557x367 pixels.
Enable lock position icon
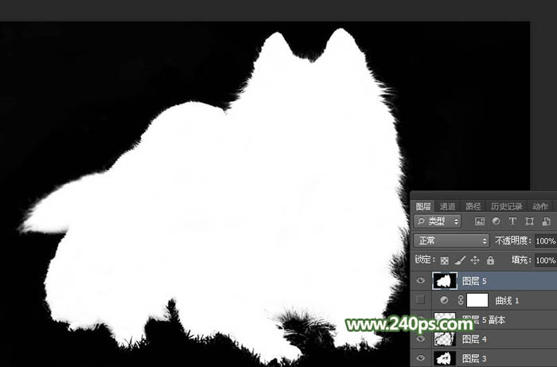point(475,260)
